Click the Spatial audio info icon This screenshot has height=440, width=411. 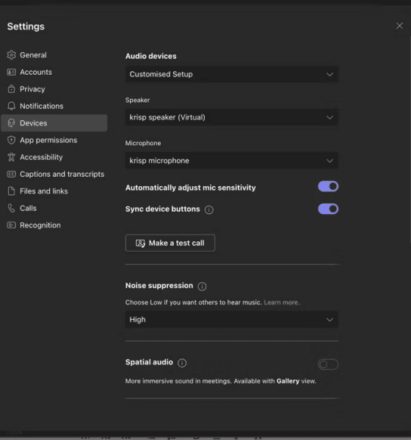click(182, 363)
